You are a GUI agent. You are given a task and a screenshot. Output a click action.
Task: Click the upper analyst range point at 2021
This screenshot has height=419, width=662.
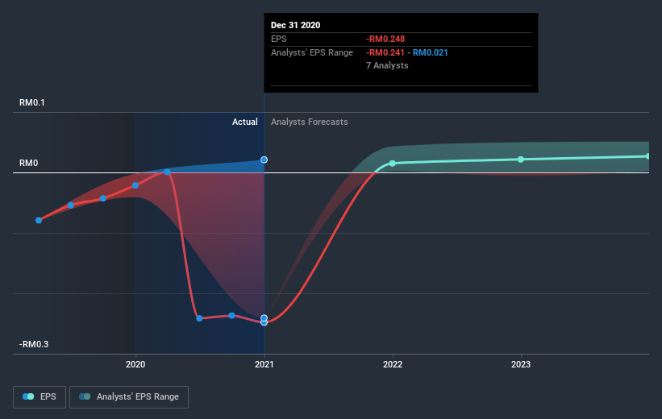(x=264, y=160)
